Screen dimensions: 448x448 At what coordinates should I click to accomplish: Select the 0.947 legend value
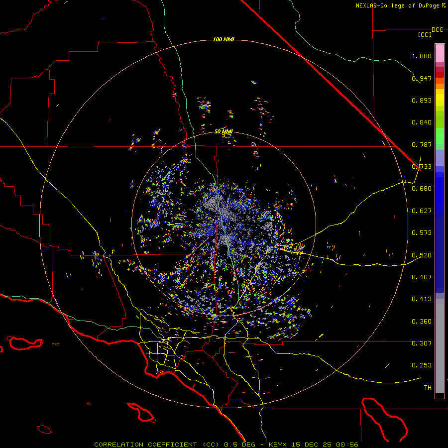(x=422, y=78)
